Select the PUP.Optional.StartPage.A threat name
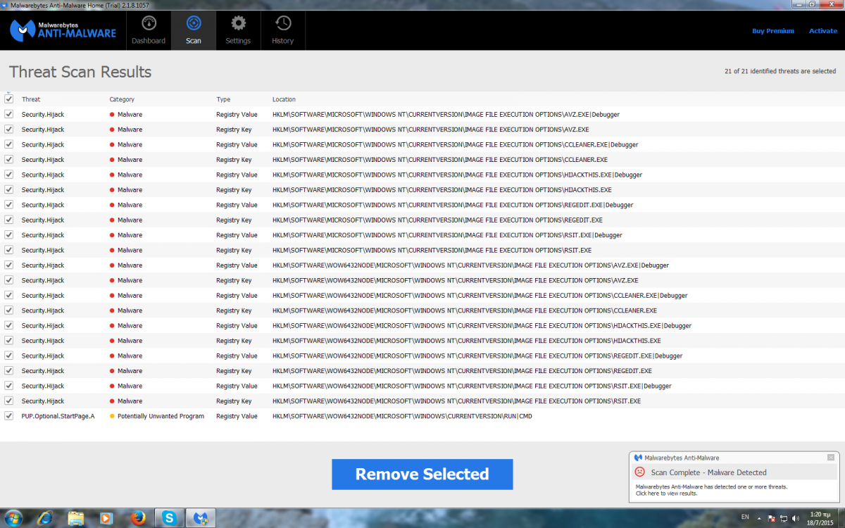Screen dimensions: 845x528 58,416
